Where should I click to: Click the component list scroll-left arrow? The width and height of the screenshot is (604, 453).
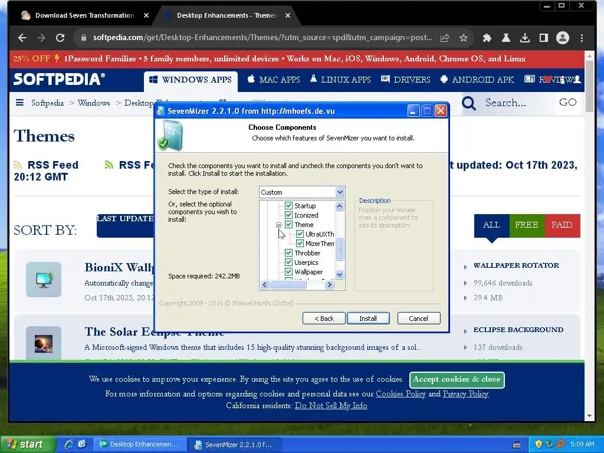pos(264,285)
